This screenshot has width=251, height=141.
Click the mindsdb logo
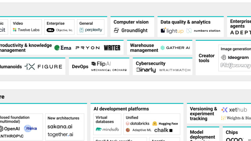point(107,129)
